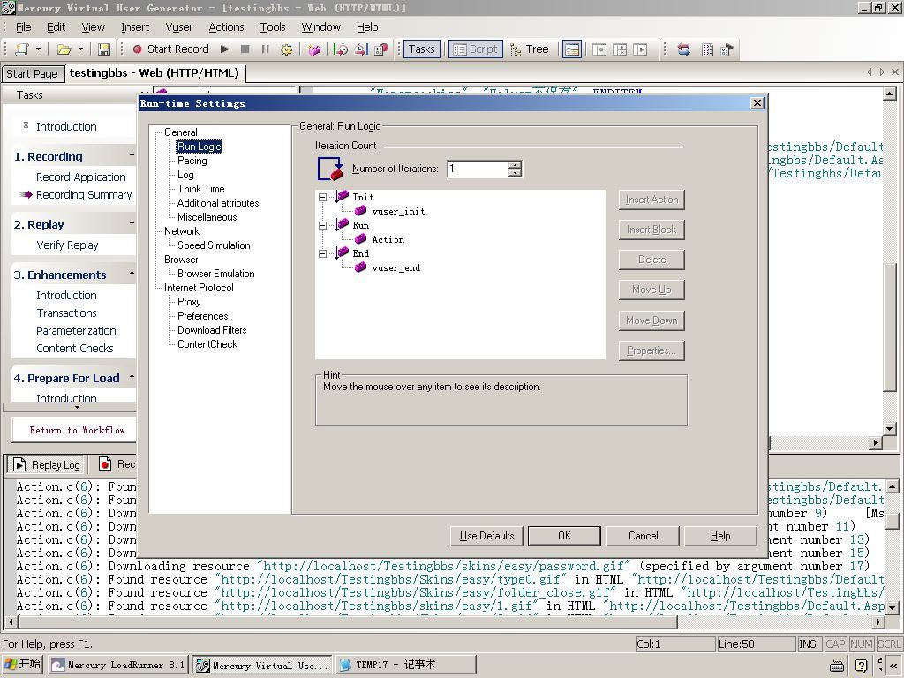The height and width of the screenshot is (678, 904).
Task: Switch to the Replay Log tab
Action: click(x=47, y=464)
